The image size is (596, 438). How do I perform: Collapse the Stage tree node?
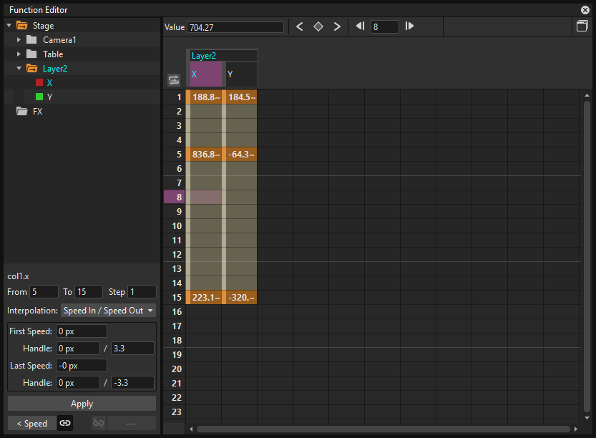9,26
